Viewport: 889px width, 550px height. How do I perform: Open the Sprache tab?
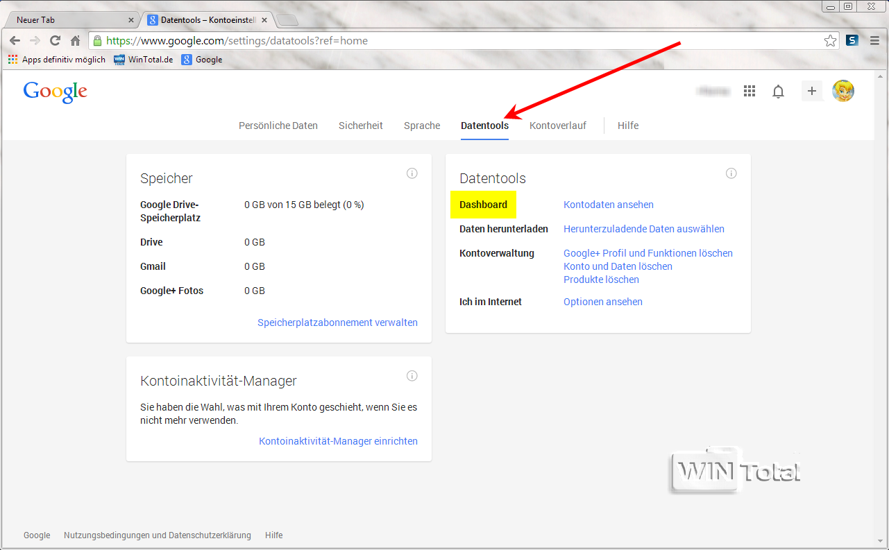tap(422, 126)
